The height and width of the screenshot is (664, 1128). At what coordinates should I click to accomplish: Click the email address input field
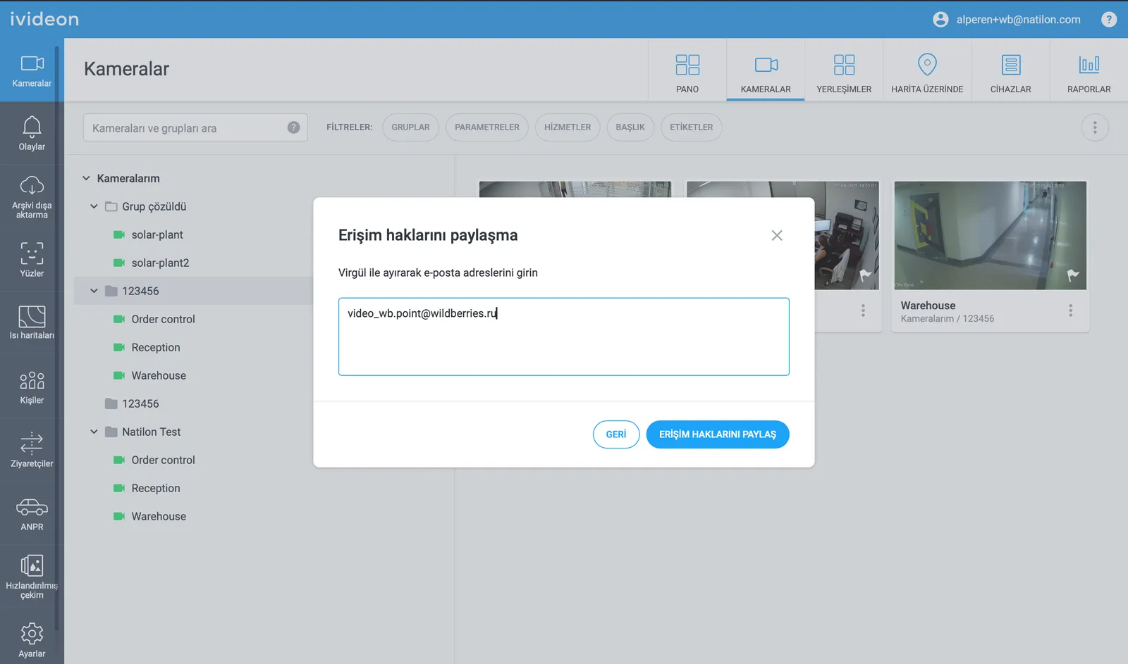point(563,337)
